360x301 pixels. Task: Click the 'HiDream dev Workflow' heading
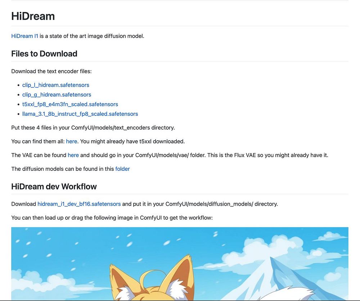point(54,187)
